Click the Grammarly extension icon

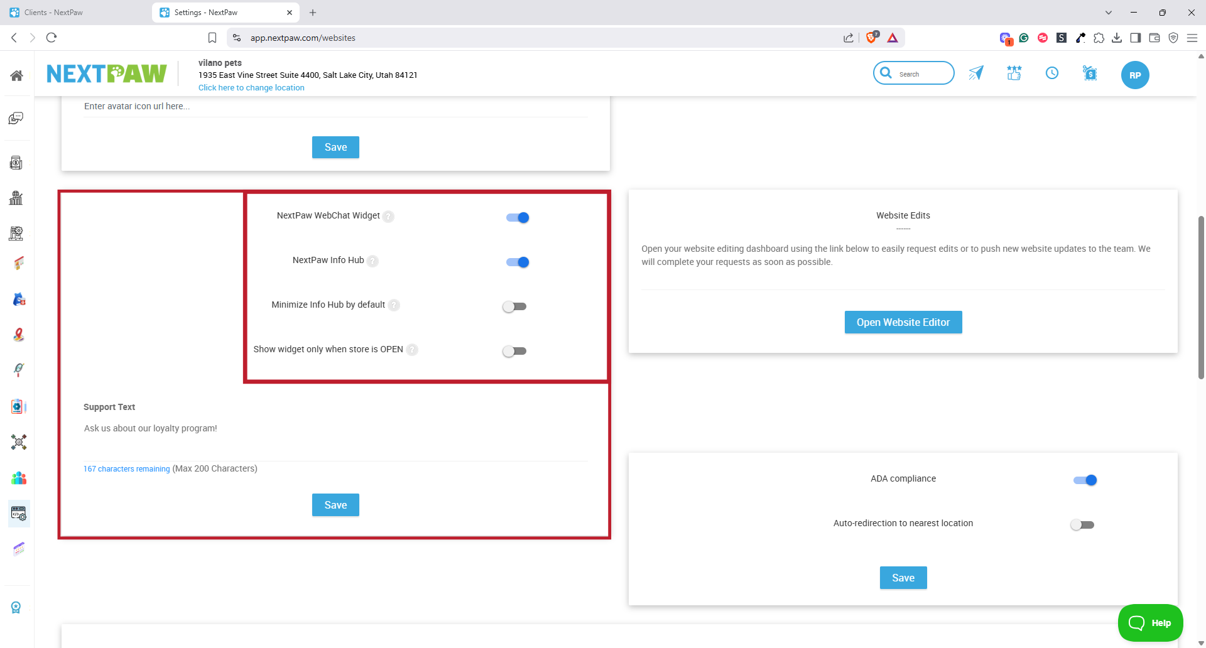pos(1024,38)
